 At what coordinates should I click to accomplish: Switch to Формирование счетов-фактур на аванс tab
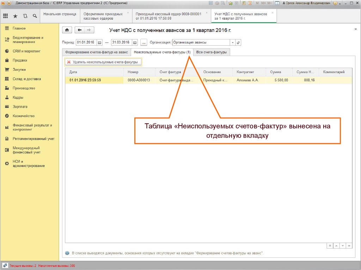click(96, 52)
